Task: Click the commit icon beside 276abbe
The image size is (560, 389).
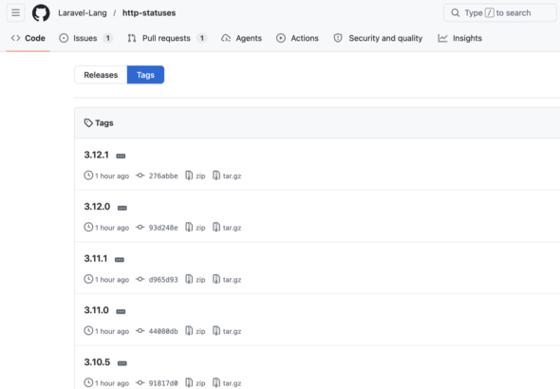Action: click(x=140, y=176)
